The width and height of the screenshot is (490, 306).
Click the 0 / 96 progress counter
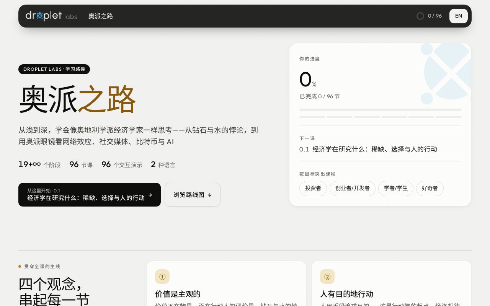point(435,16)
